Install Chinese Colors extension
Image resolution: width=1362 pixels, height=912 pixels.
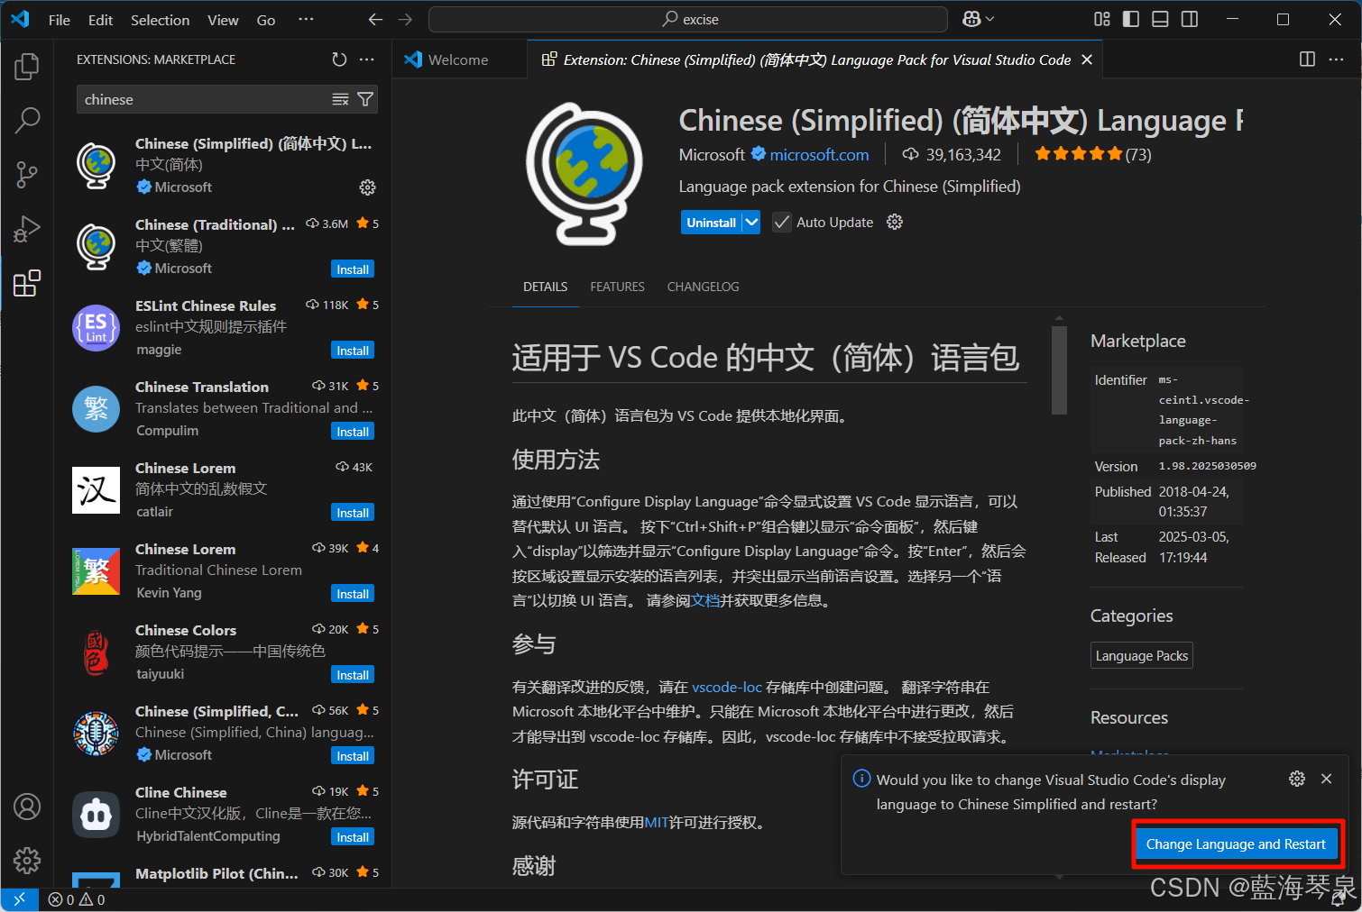coord(353,675)
